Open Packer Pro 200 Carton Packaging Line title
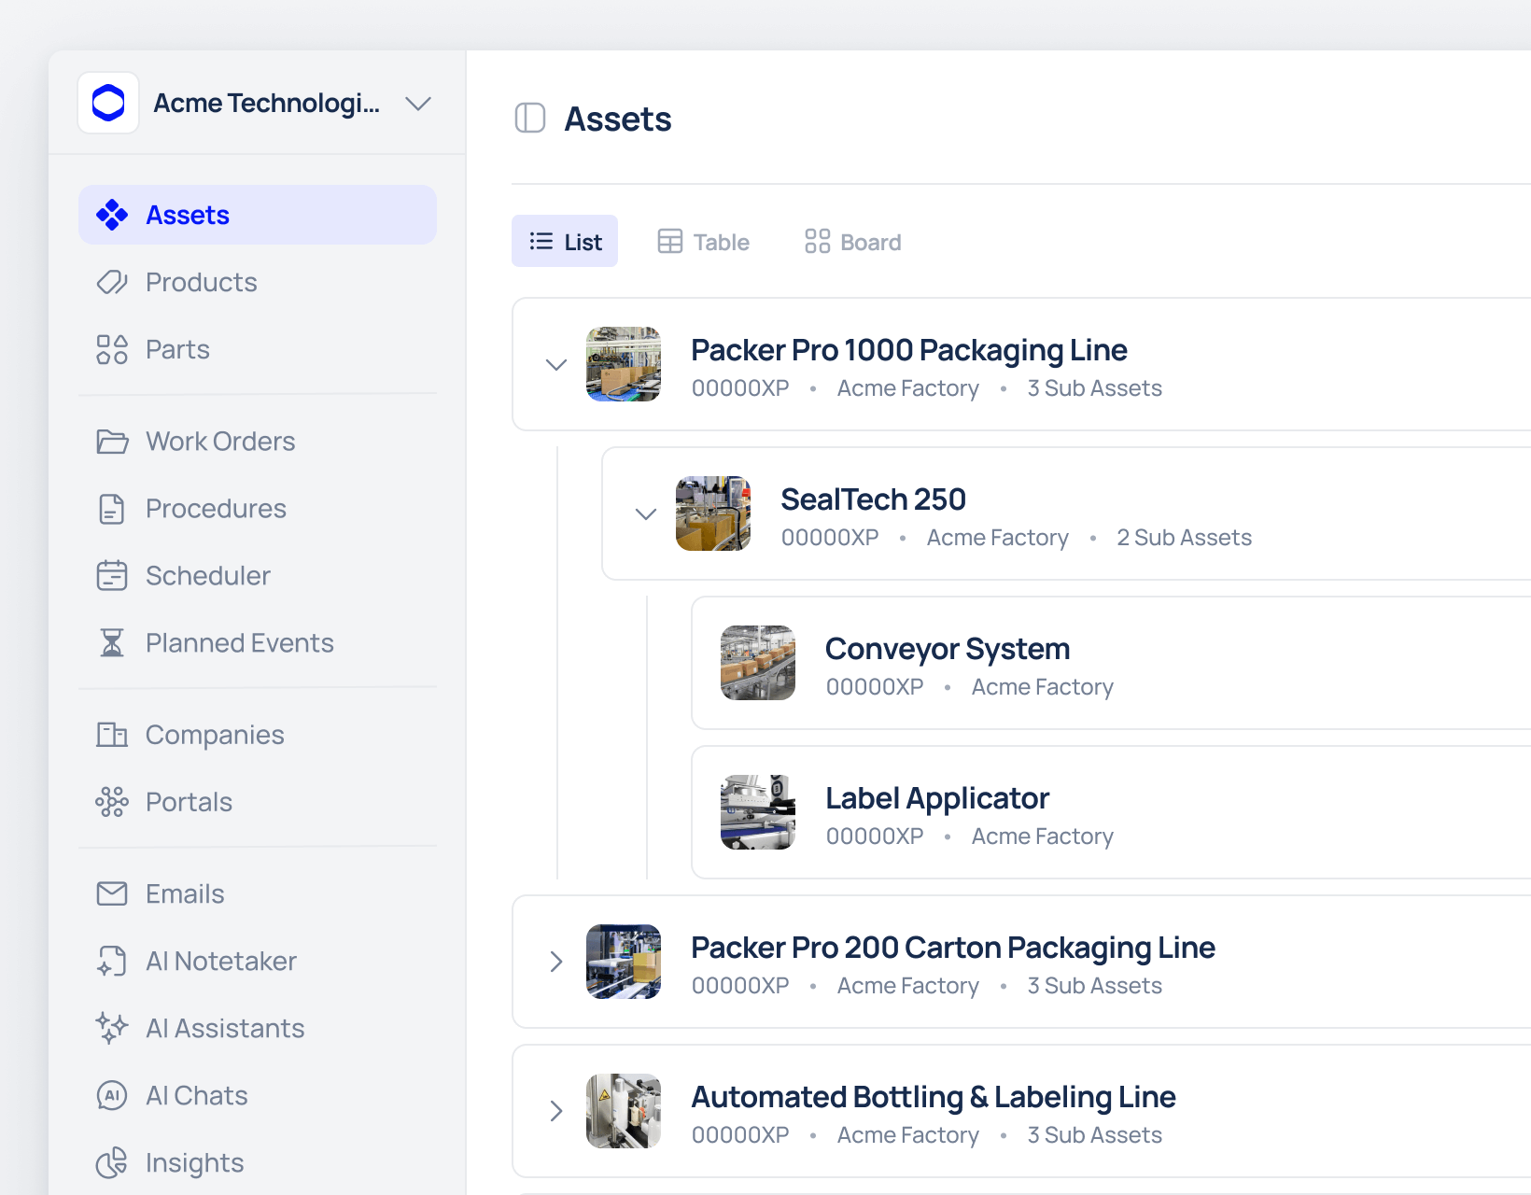Viewport: 1531px width, 1195px height. click(x=953, y=948)
